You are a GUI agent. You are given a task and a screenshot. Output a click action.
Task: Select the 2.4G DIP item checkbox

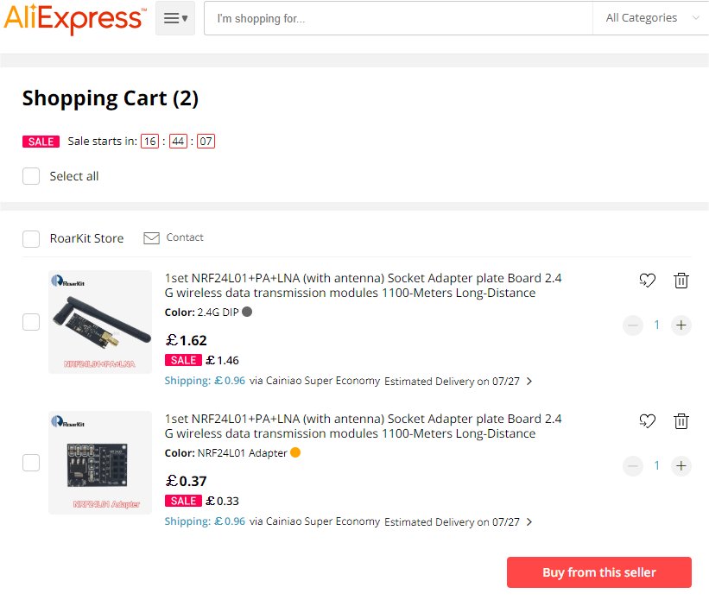31,322
